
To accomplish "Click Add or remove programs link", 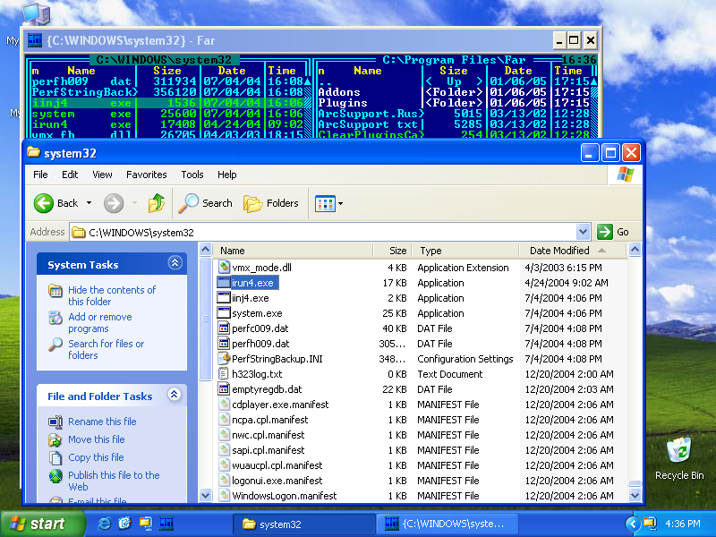I will [100, 322].
